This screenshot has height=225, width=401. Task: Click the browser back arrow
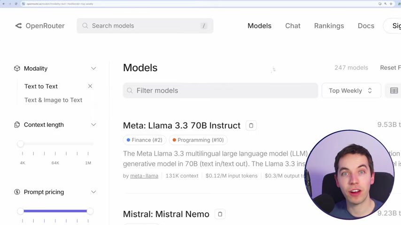point(4,4)
